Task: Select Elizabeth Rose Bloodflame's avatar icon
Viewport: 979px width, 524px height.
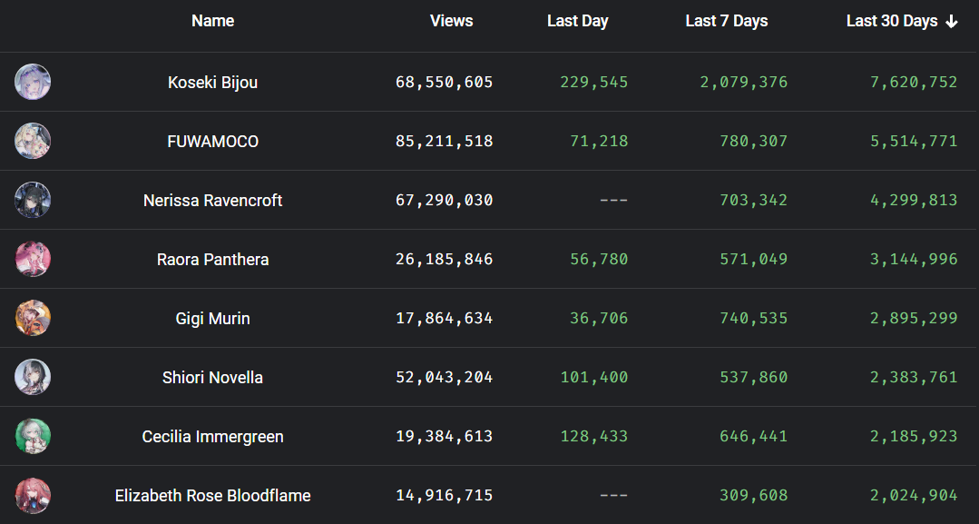Action: tap(33, 495)
